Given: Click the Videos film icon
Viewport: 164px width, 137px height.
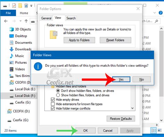Looking at the screenshot, I should [11, 69].
